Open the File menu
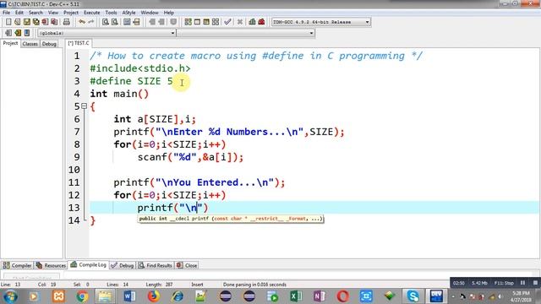 [x=6, y=13]
